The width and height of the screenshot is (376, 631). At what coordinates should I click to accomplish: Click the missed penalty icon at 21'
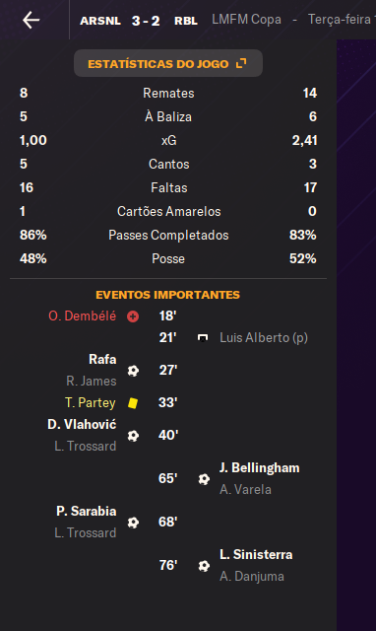pos(203,337)
